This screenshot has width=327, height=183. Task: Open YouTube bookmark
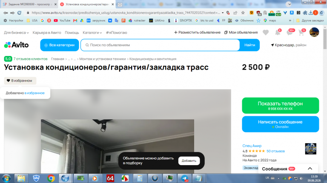(x=62, y=20)
